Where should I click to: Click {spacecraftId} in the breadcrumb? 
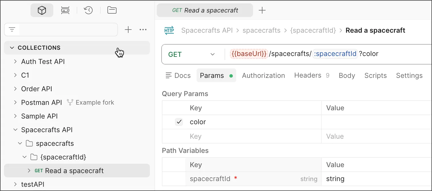pos(313,30)
